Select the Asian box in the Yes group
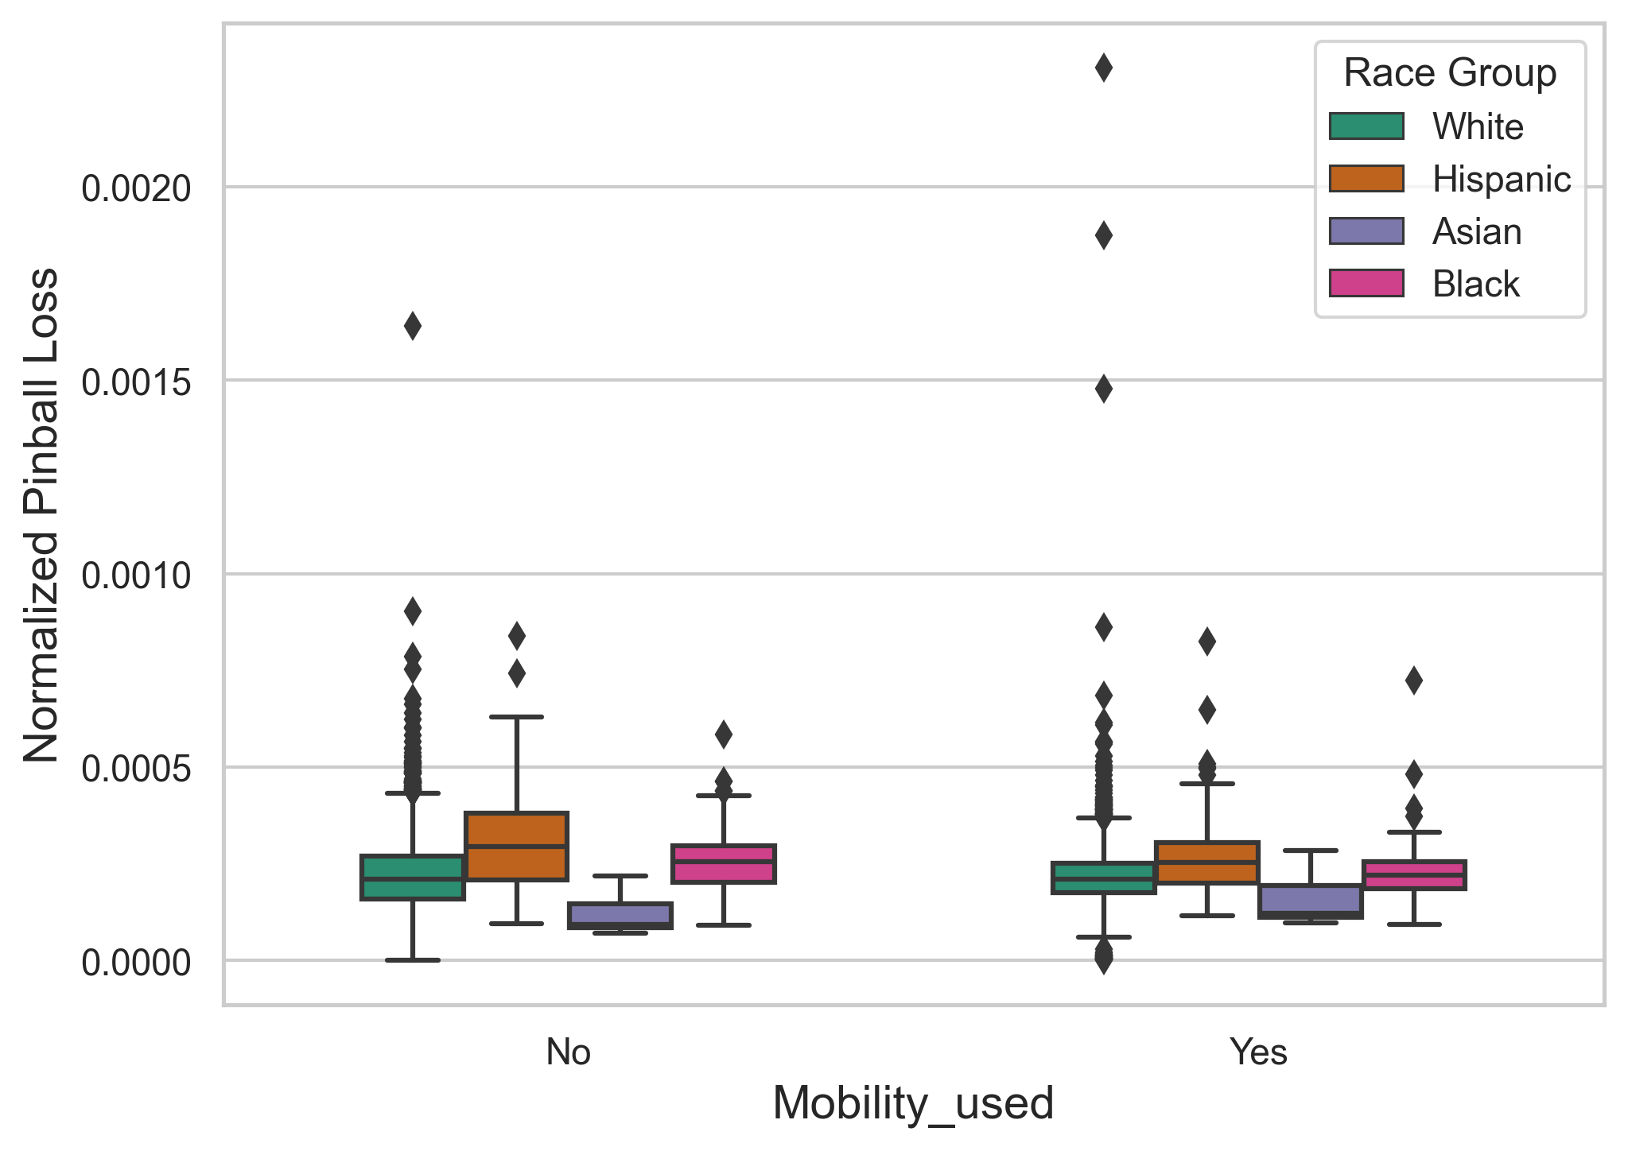Image resolution: width=1628 pixels, height=1151 pixels. [x=1310, y=901]
